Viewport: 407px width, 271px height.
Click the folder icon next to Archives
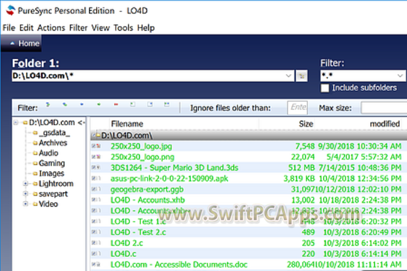(x=35, y=143)
